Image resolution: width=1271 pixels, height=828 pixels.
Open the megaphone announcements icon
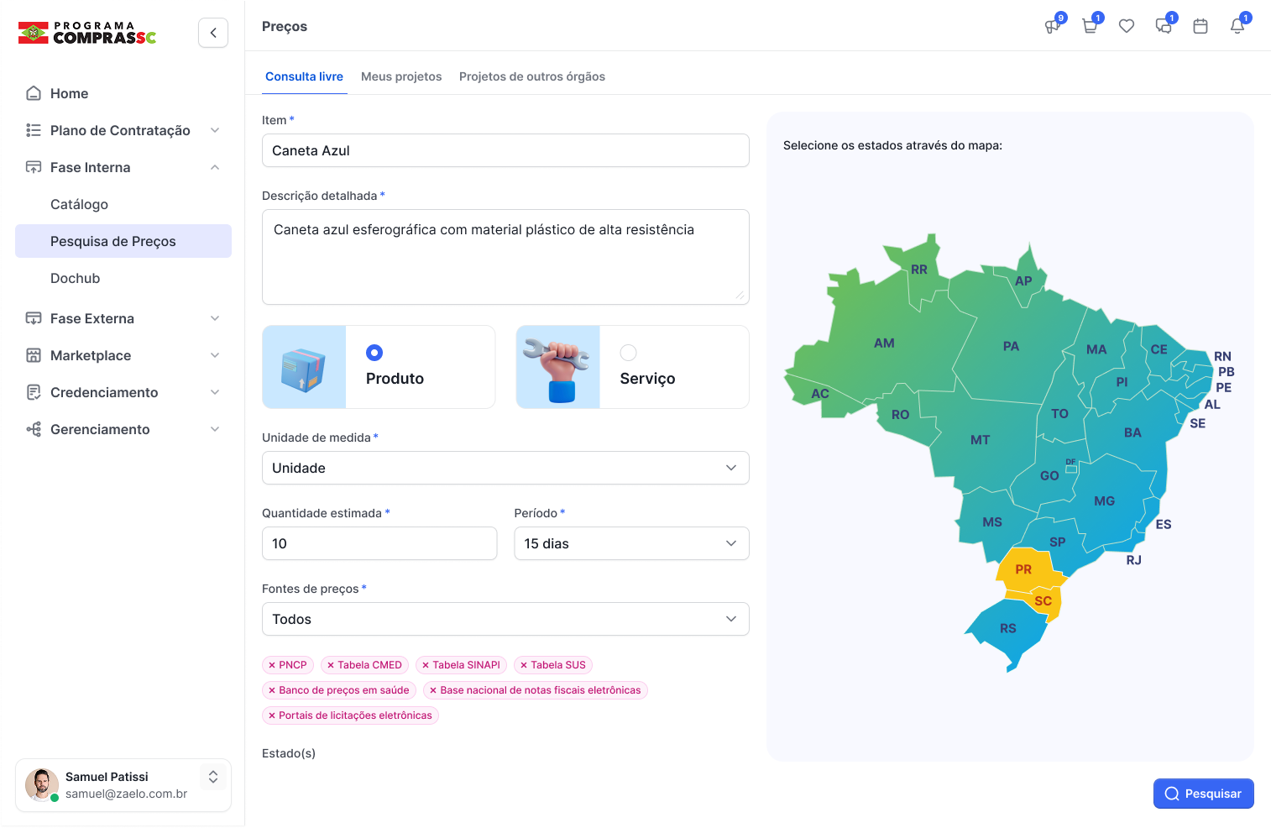click(1053, 27)
